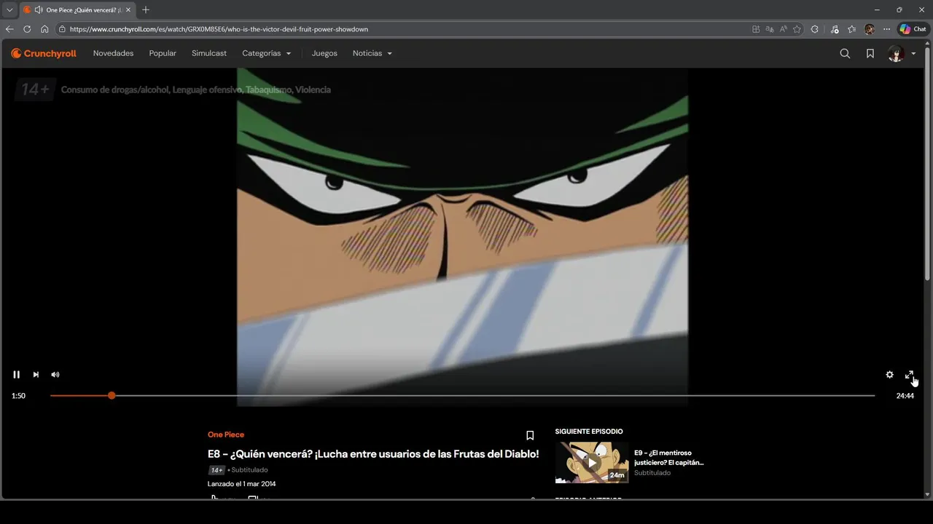Screen dimensions: 933x524
Task: Click the 14+ rating badge below title
Action: coord(216,470)
